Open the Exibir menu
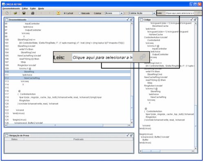204x162 pixels. pos(33,9)
